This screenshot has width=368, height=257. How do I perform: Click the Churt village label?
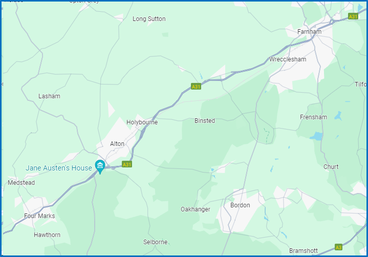(x=331, y=167)
